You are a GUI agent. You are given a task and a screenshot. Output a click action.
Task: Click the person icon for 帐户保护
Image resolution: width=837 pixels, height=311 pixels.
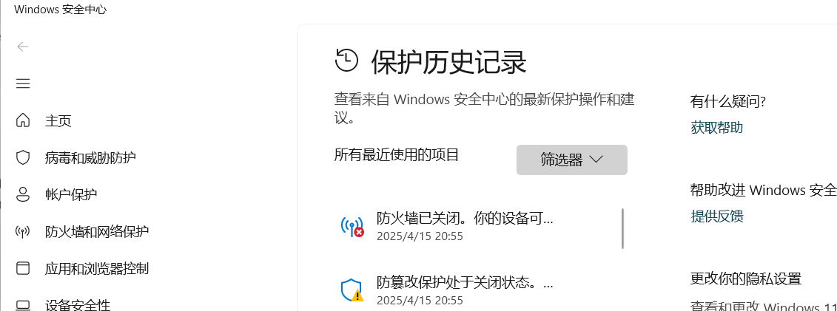point(22,194)
